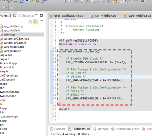152x136 pixels.
Task: Click the new C source file toolbar icon
Action: pyautogui.click(x=65, y=1)
